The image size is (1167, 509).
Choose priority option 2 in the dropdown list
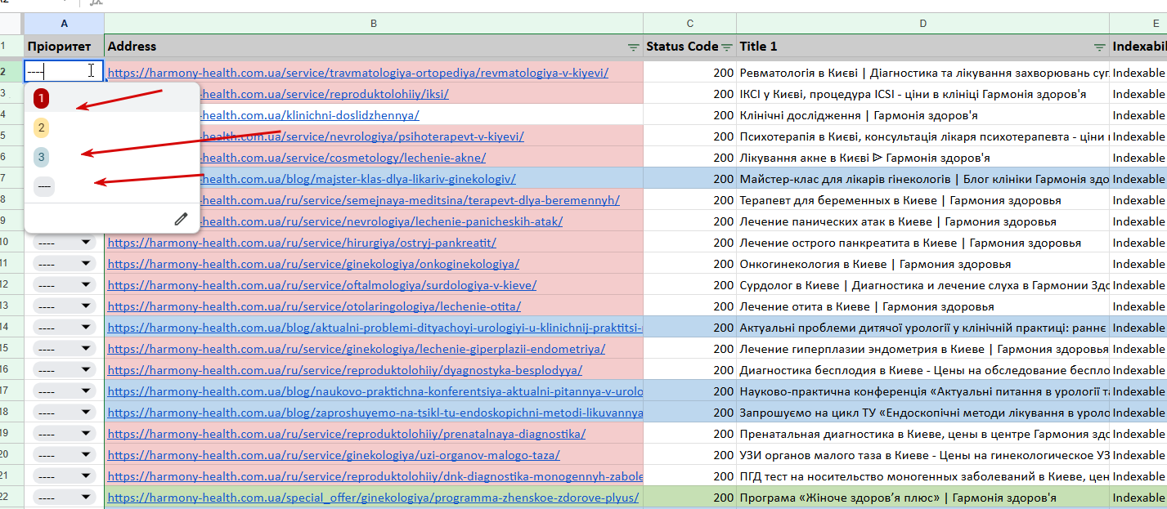coord(41,127)
